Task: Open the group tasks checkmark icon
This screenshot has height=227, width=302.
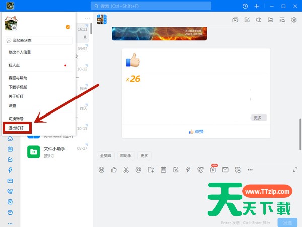Action: click(247, 20)
